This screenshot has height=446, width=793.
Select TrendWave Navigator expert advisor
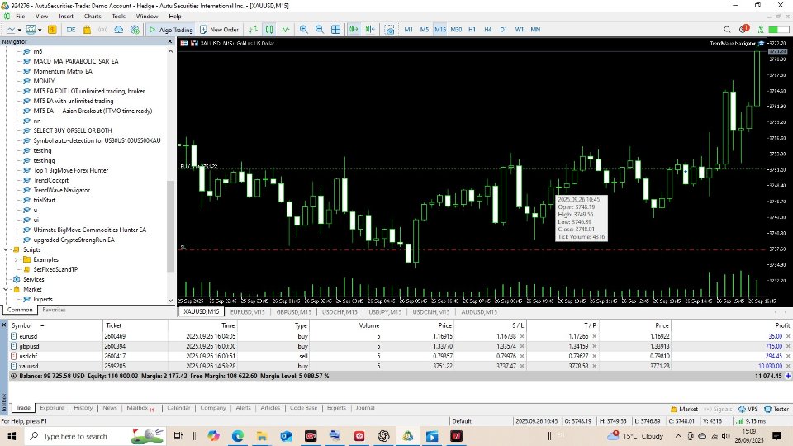[x=61, y=190]
